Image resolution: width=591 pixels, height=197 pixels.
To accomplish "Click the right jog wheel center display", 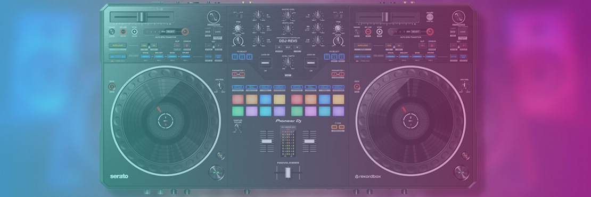I will (x=411, y=121).
